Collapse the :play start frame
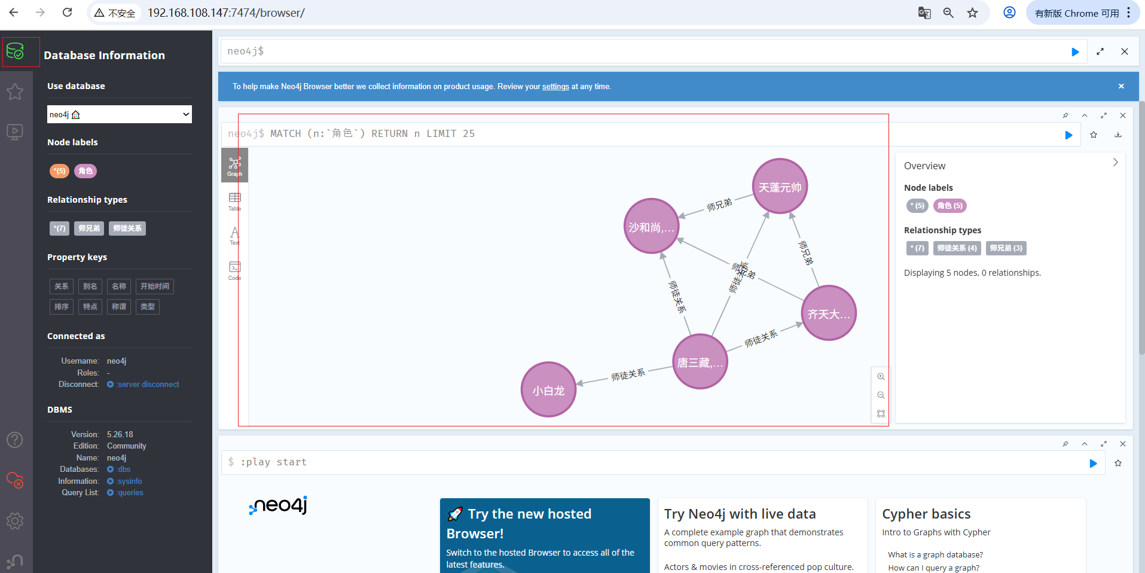Screen dimensions: 1145x573 pos(1085,444)
